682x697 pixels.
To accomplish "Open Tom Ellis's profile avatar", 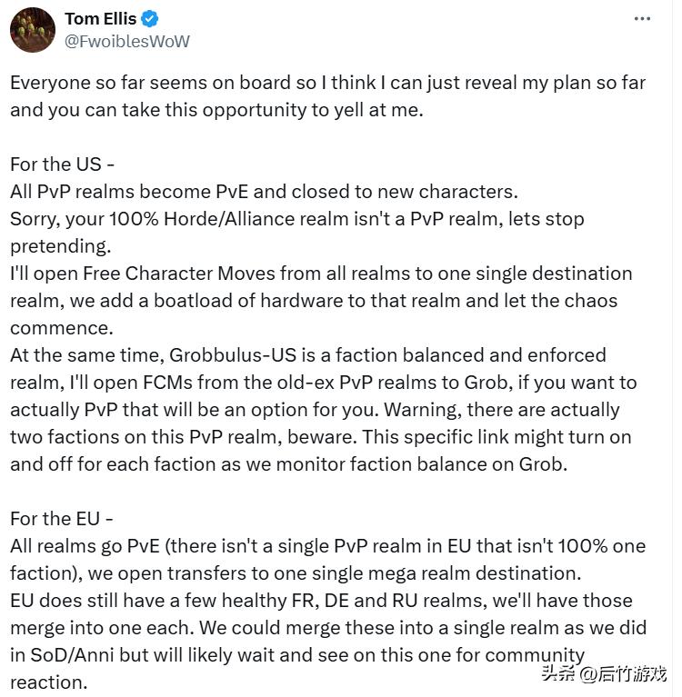I will point(32,30).
